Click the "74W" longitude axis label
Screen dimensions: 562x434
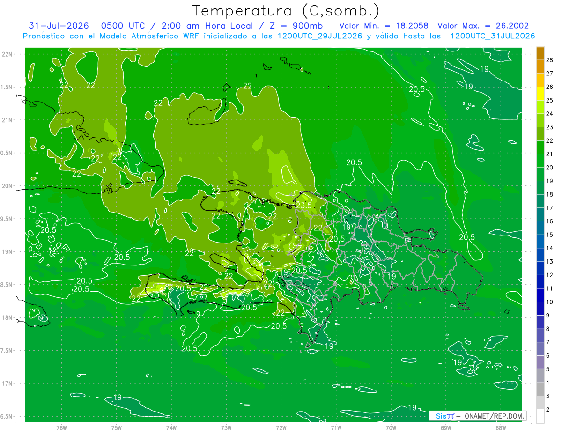tap(171, 427)
